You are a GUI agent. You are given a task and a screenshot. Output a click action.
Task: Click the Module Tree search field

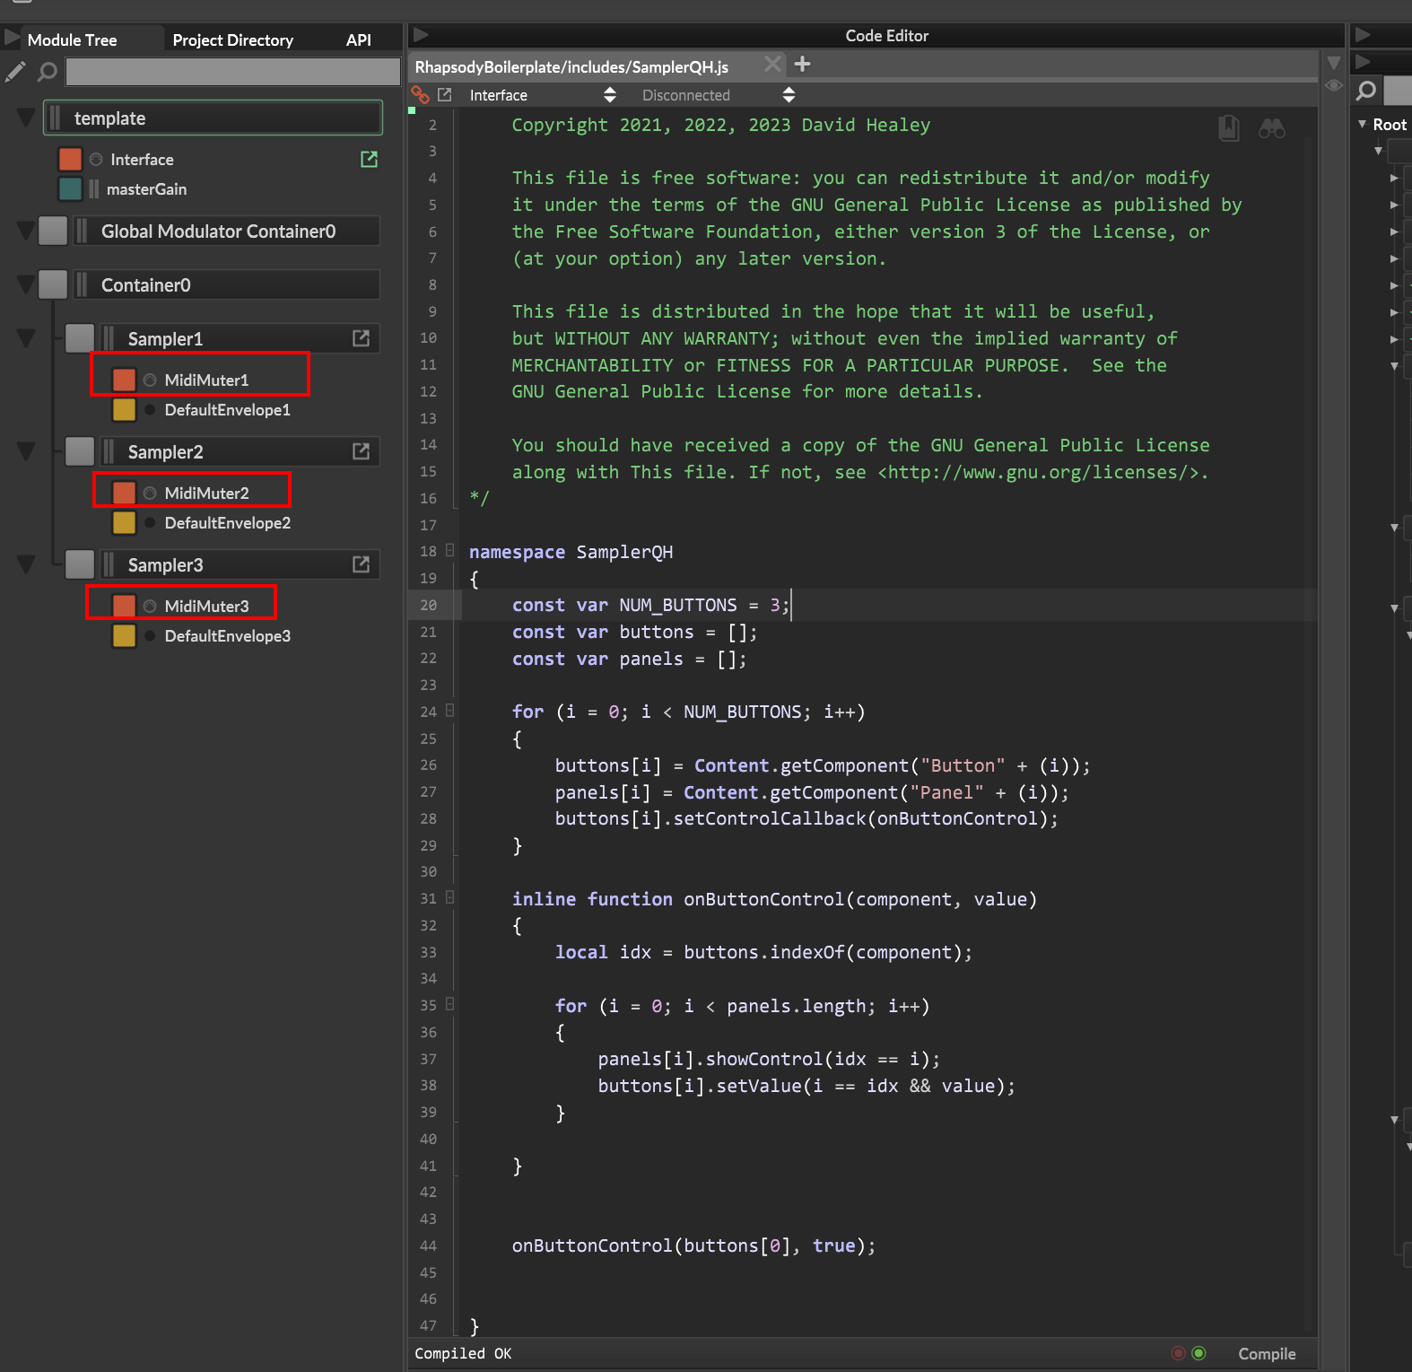pyautogui.click(x=232, y=72)
